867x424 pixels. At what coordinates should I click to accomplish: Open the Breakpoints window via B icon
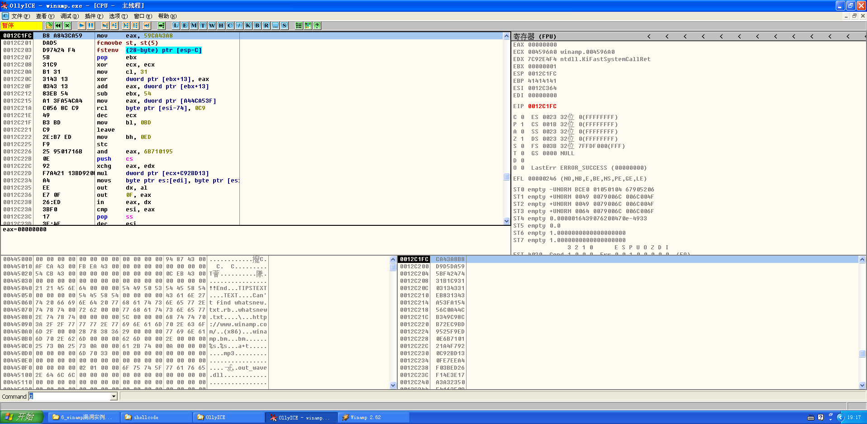coord(257,26)
